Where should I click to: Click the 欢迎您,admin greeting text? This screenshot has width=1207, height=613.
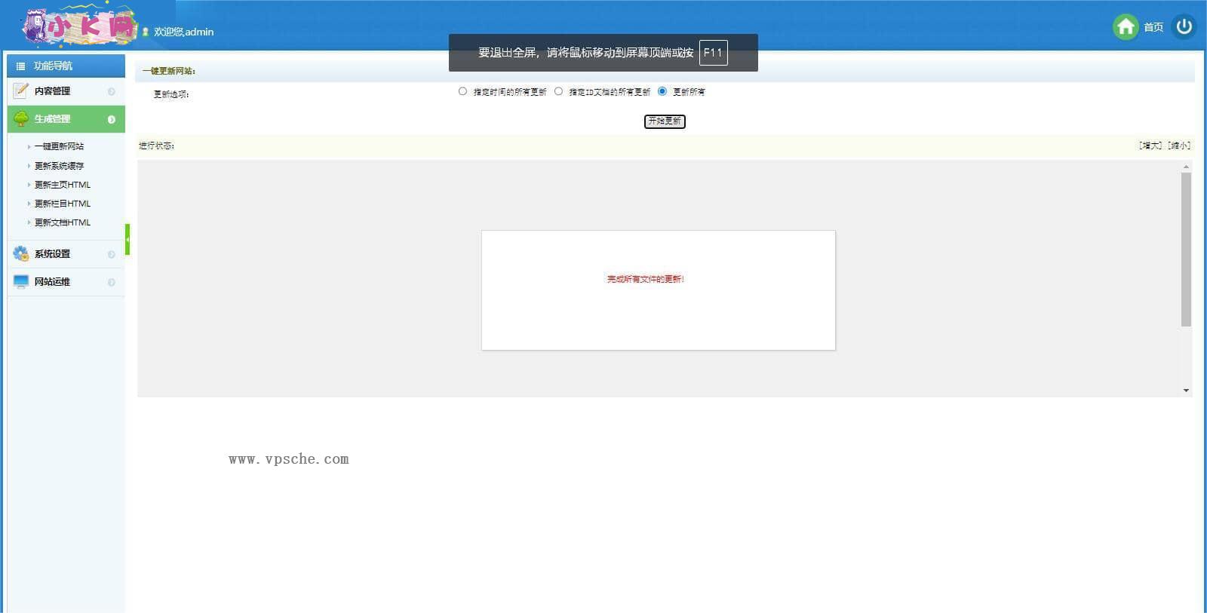click(183, 32)
